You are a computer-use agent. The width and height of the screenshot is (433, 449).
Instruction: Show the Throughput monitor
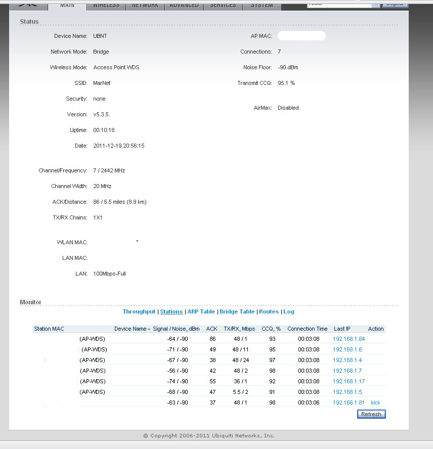click(x=139, y=311)
